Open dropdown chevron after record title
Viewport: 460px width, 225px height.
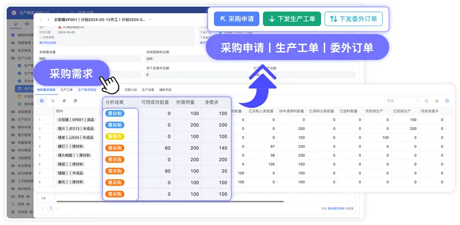point(150,20)
